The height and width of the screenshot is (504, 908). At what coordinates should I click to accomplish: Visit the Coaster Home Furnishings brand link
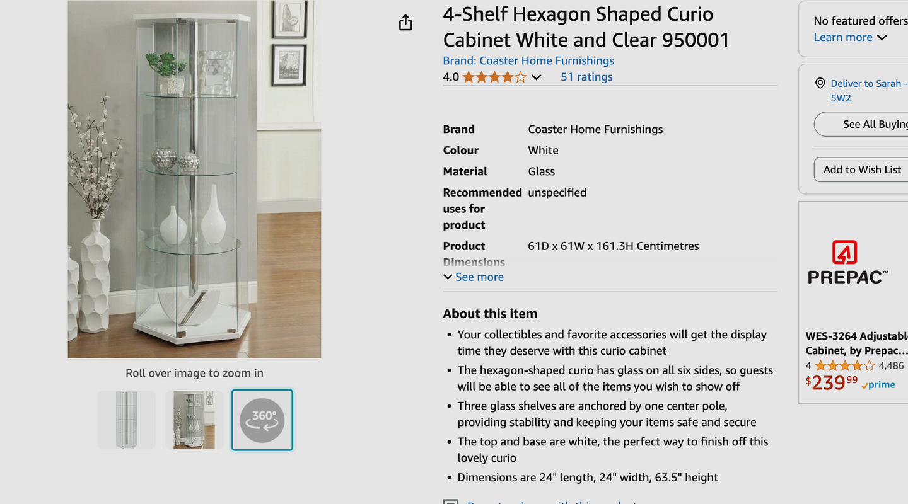(528, 60)
